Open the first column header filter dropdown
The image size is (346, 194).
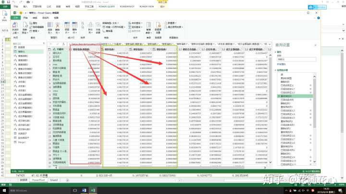click(66, 49)
